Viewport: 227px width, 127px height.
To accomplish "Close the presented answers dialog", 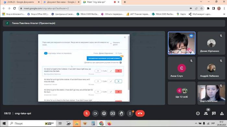I will point(125,37).
